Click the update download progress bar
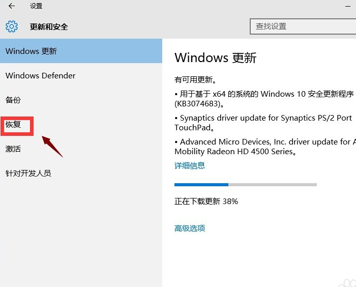Image resolution: width=356 pixels, height=287 pixels. coord(245,184)
